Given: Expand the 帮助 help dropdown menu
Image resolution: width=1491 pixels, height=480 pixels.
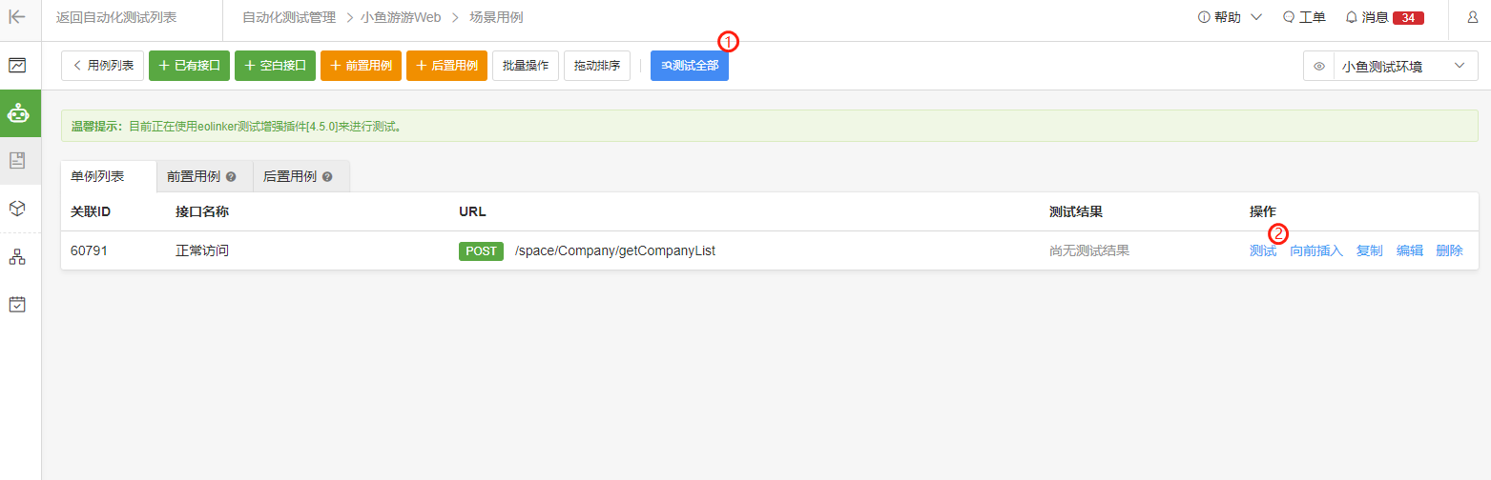Looking at the screenshot, I should pyautogui.click(x=1230, y=17).
